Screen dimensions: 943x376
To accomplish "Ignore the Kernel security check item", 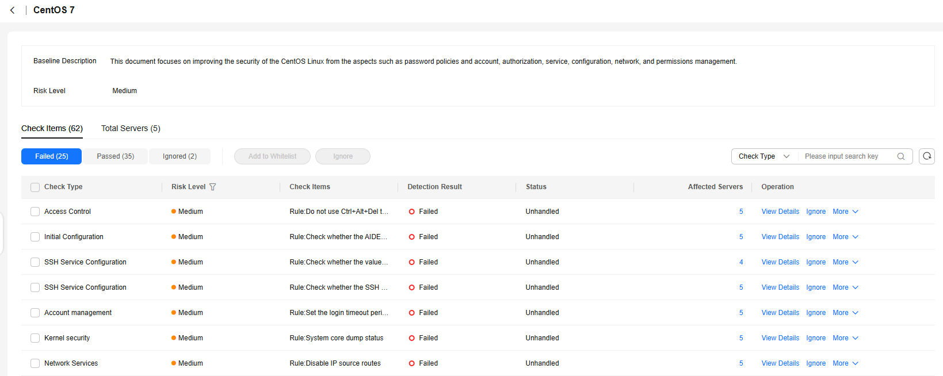I will point(816,338).
